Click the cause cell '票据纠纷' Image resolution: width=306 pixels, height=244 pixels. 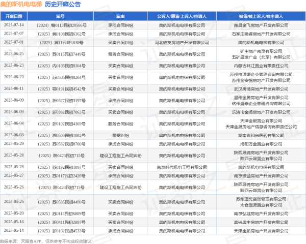(120, 135)
